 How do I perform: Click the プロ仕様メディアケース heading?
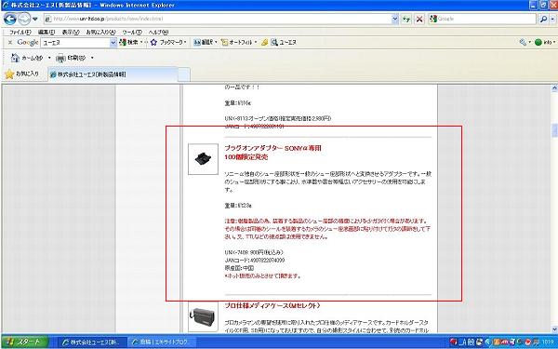[x=272, y=306]
